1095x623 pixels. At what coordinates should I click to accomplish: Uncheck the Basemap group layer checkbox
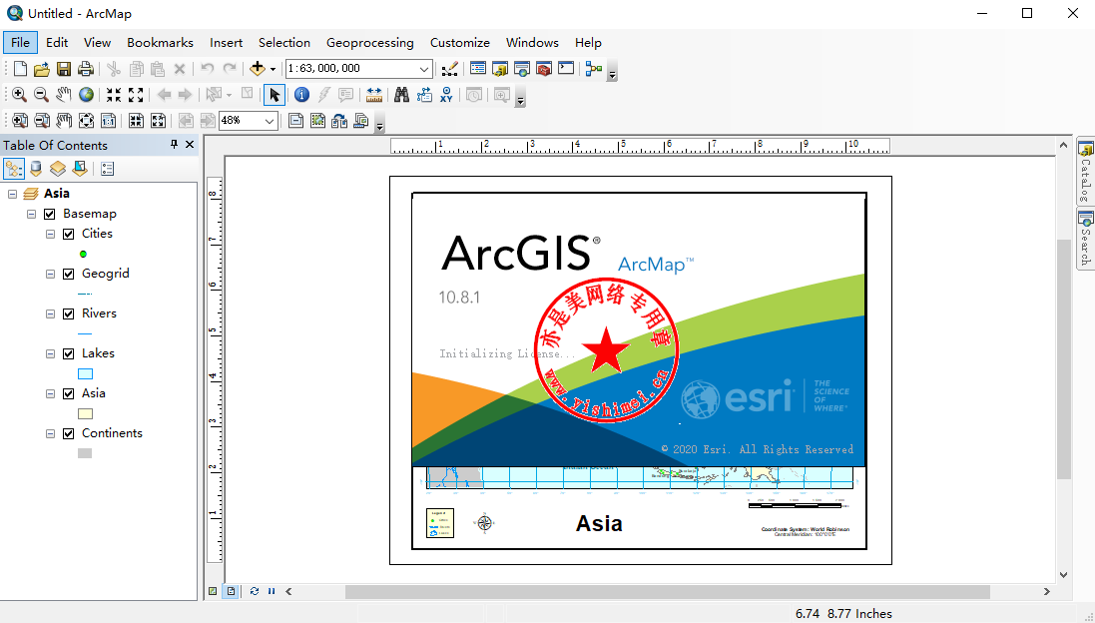point(50,214)
